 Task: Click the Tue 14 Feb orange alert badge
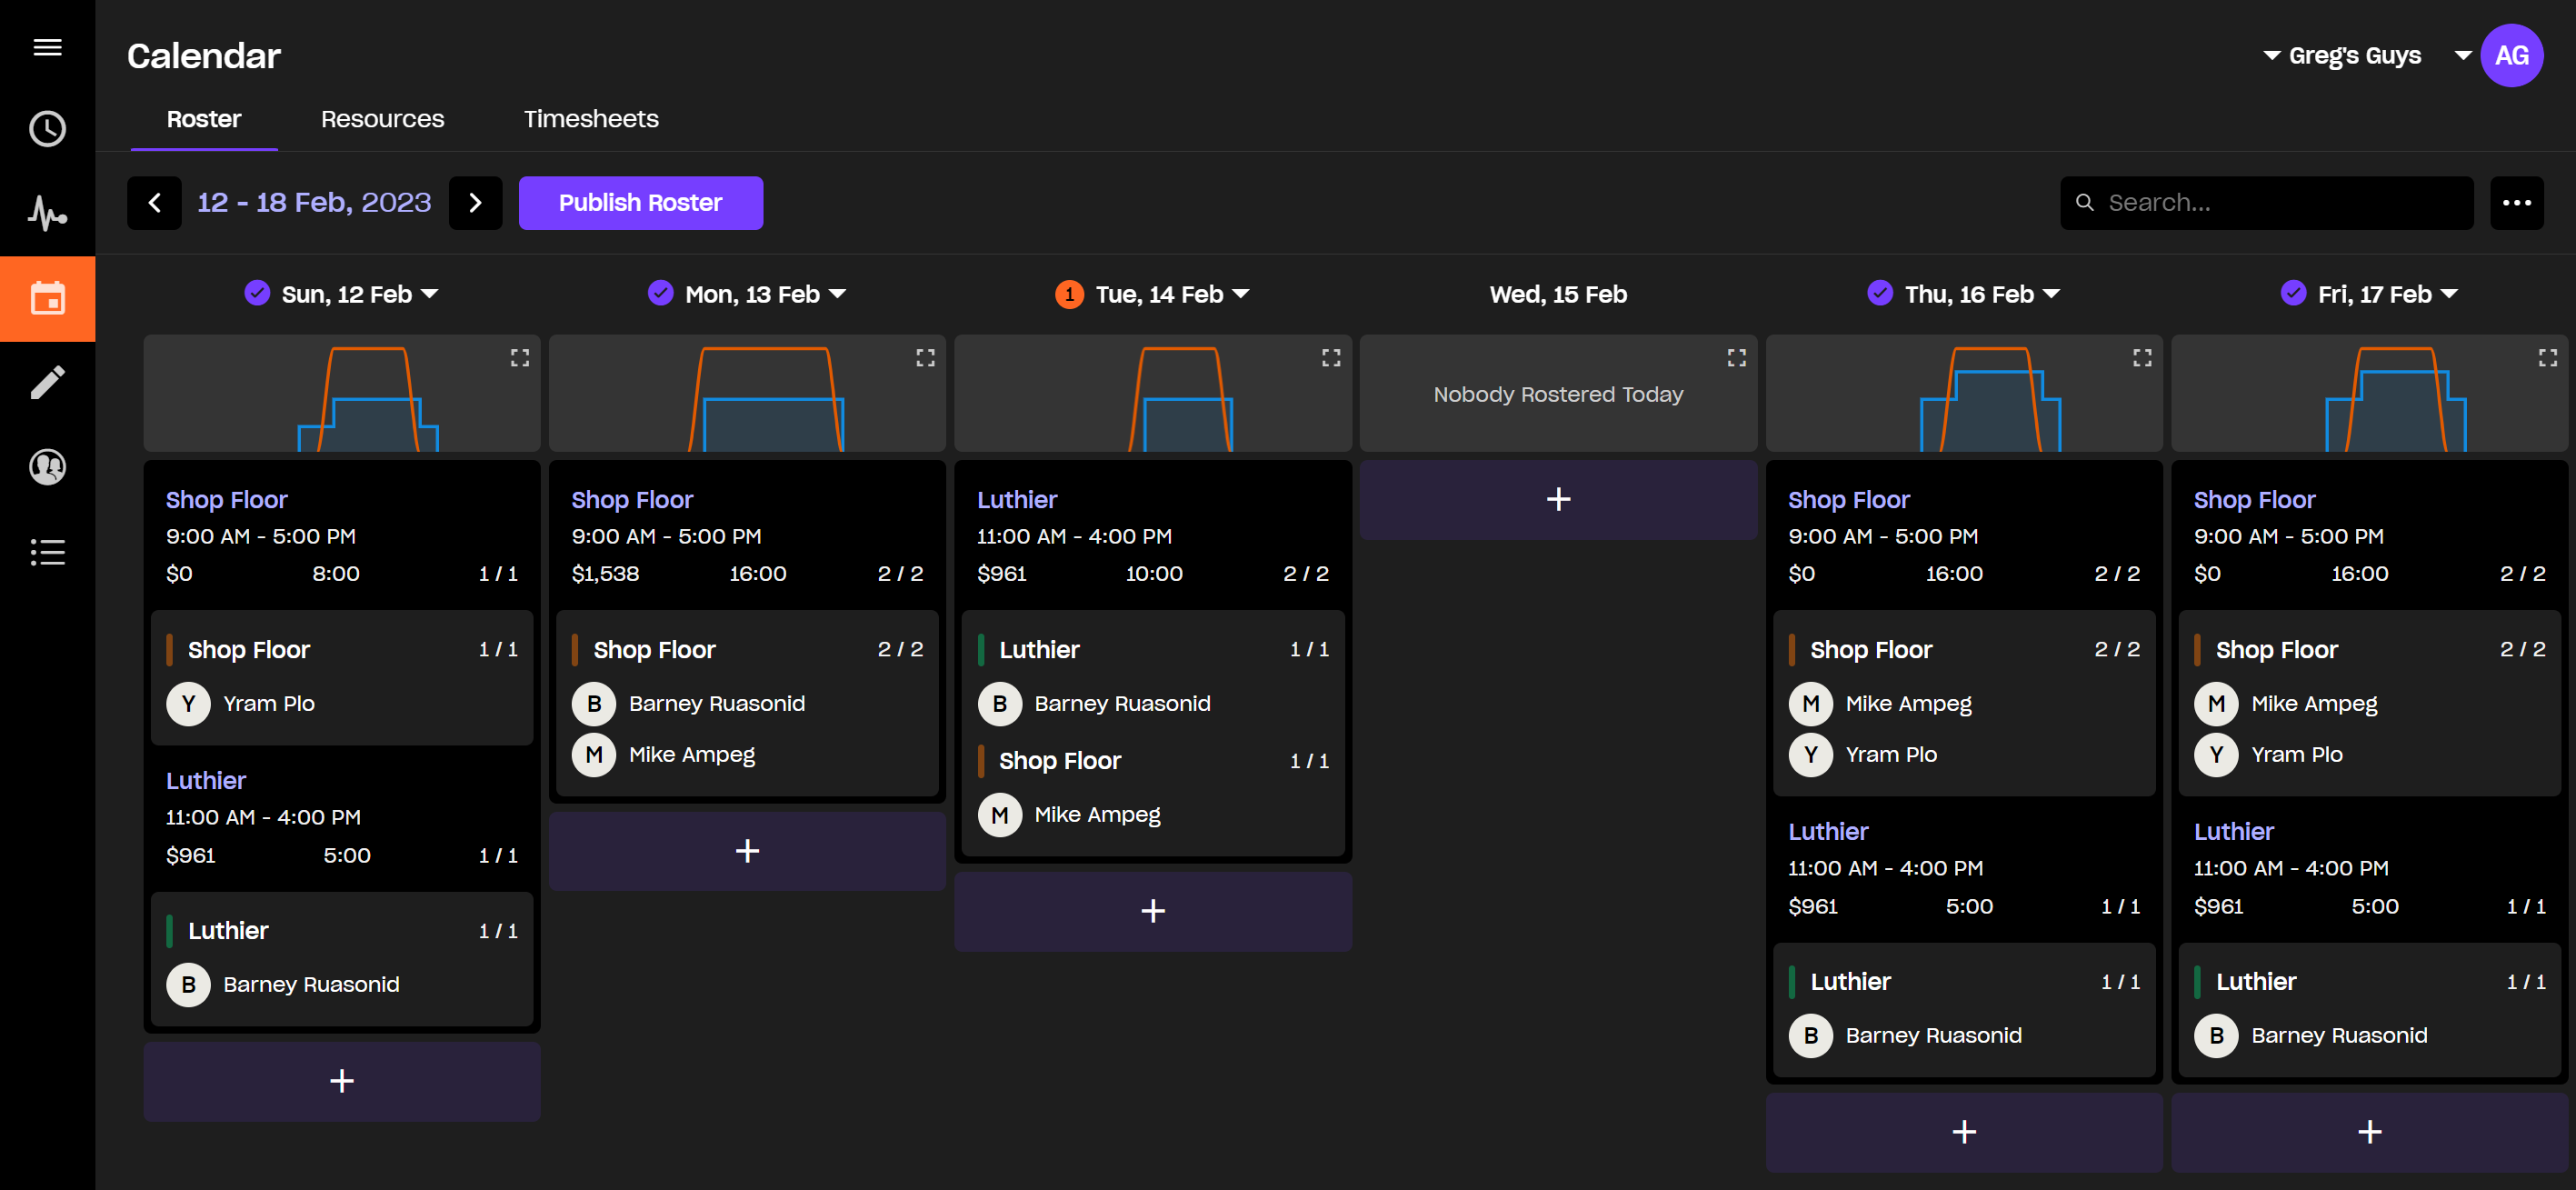[x=1069, y=294]
